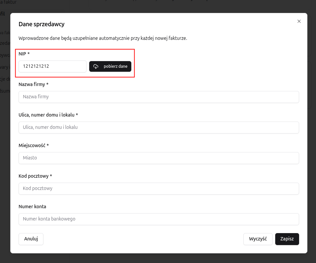316x263 pixels.
Task: Click the cloud download icon beside NIP
Action: (x=96, y=66)
